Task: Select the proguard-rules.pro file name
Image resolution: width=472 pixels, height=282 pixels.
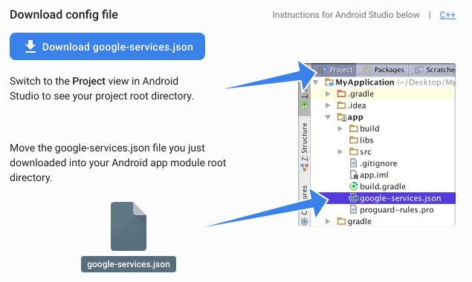Action: (x=397, y=210)
